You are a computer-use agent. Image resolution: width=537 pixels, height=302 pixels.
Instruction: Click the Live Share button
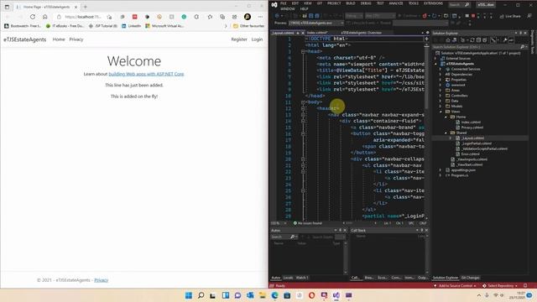tap(510, 16)
